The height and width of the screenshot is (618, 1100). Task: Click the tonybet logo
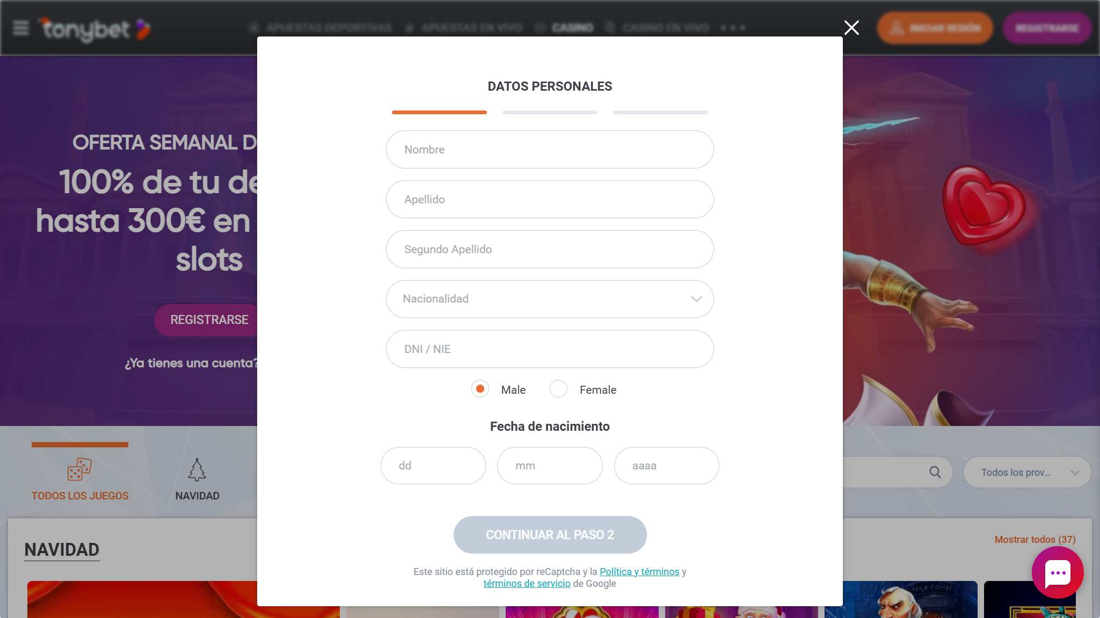click(x=94, y=29)
